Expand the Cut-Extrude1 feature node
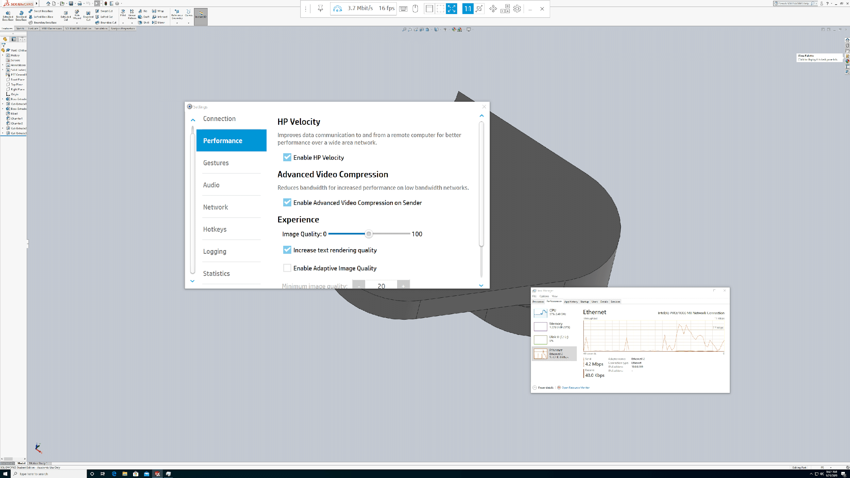Image resolution: width=850 pixels, height=478 pixels. 3,104
